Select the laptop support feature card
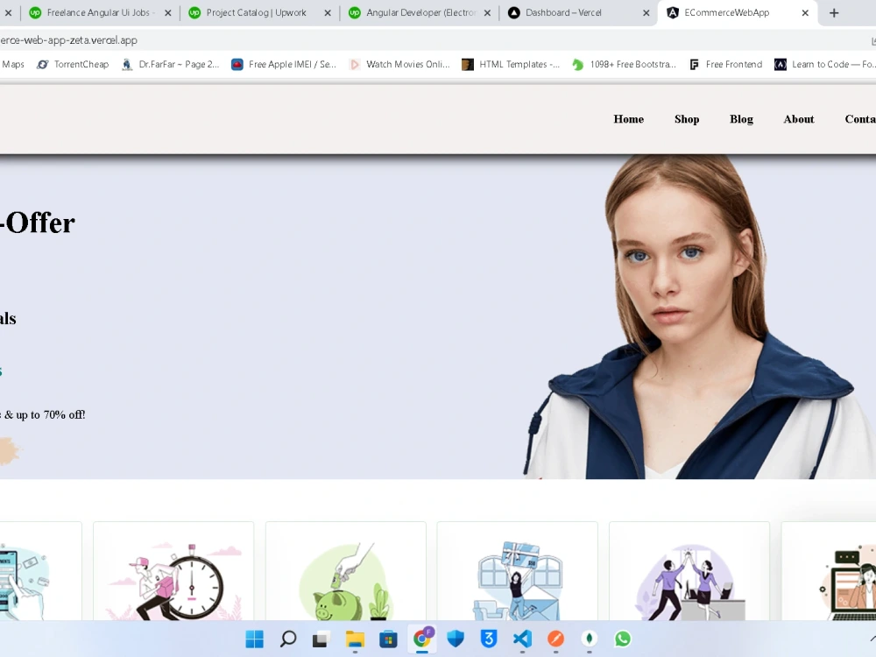This screenshot has height=657, width=876. (x=829, y=571)
